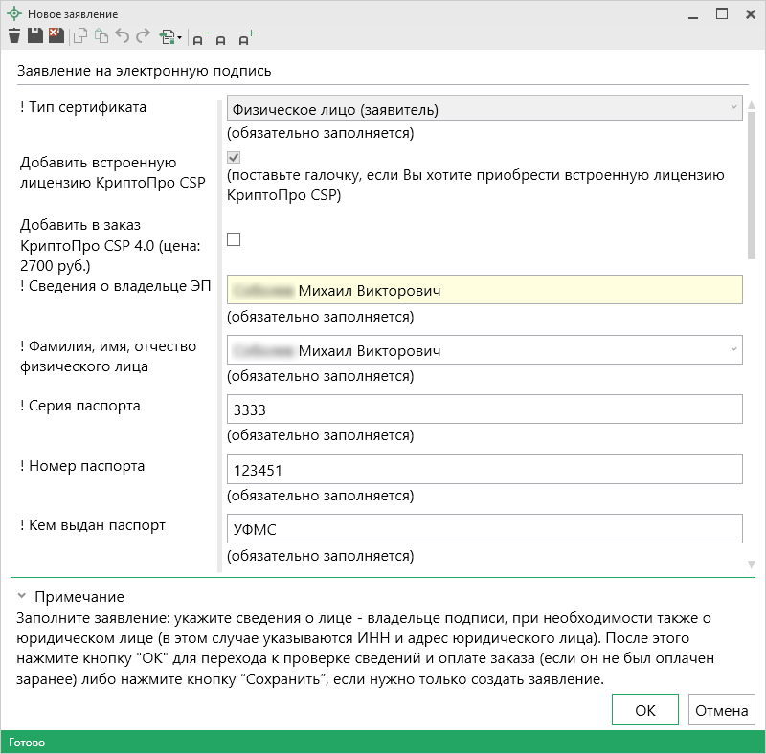Click the Отмена button
The image size is (766, 754).
click(721, 710)
